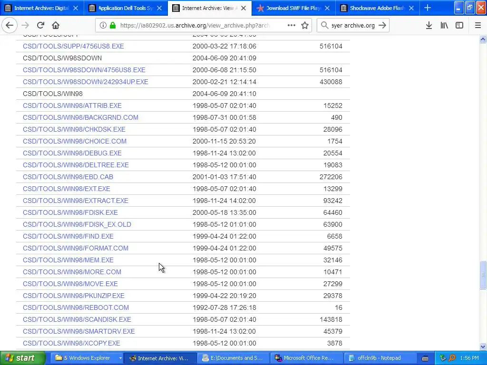Switch to Microsoft Office taskbar window
The image size is (487, 365).
[x=307, y=358]
